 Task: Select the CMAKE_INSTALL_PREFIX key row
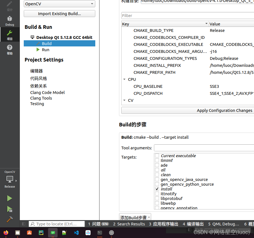[x=157, y=65]
